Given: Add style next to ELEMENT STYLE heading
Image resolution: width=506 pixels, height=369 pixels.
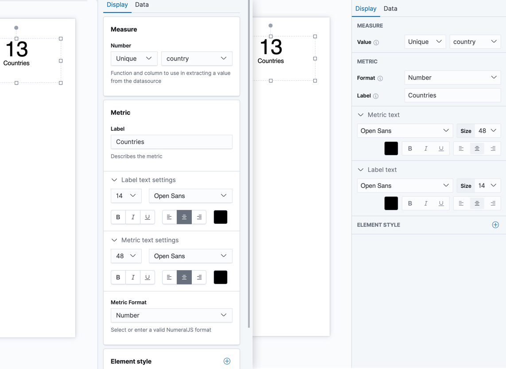Looking at the screenshot, I should [495, 225].
